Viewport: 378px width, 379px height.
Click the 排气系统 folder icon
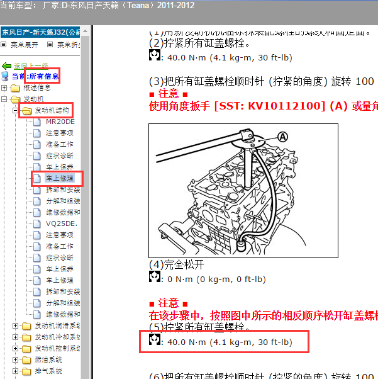pyautogui.click(x=26, y=371)
